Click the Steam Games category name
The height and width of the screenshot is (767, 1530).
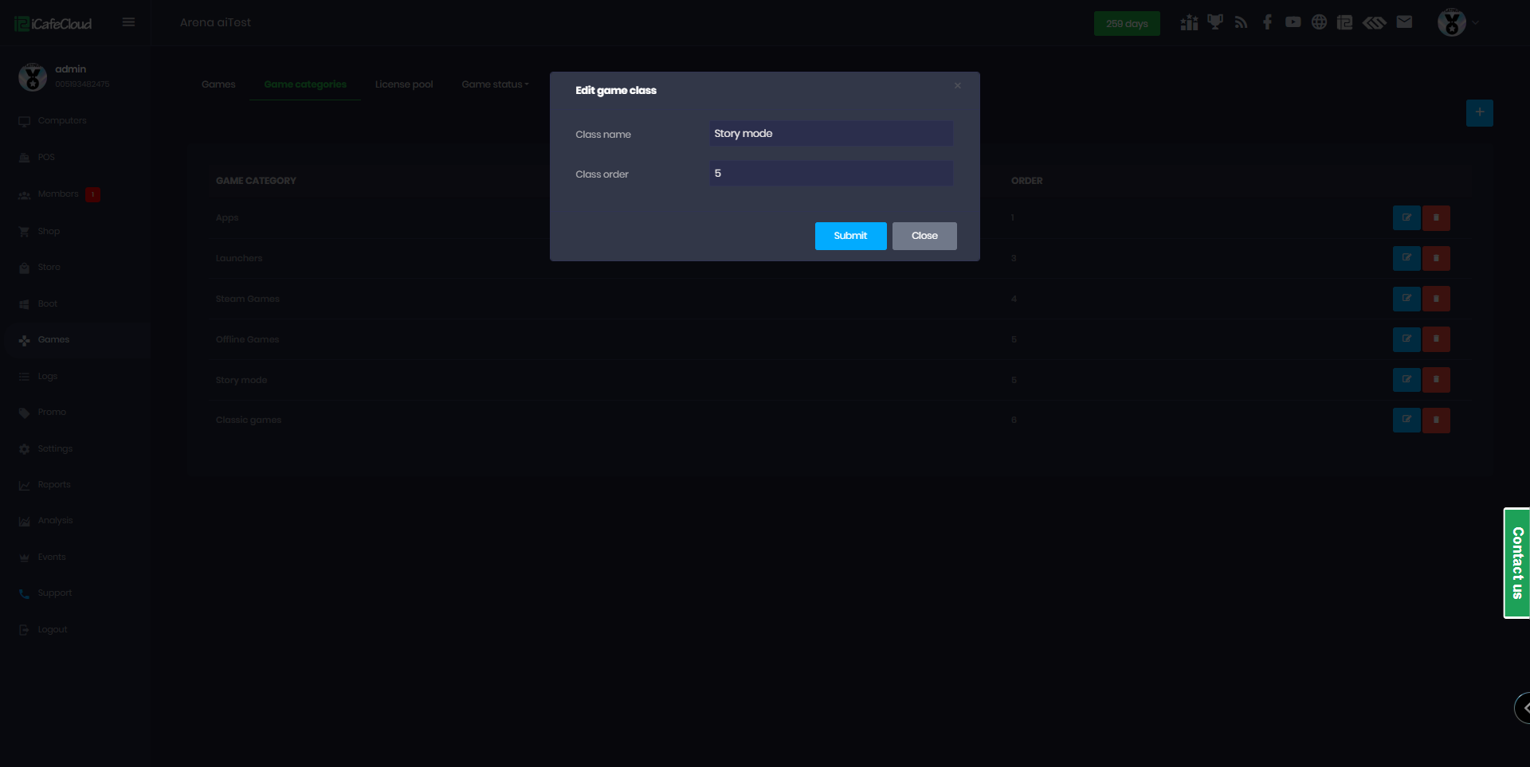coord(248,299)
